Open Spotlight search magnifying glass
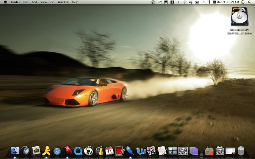The width and height of the screenshot is (255, 159). pyautogui.click(x=249, y=2)
